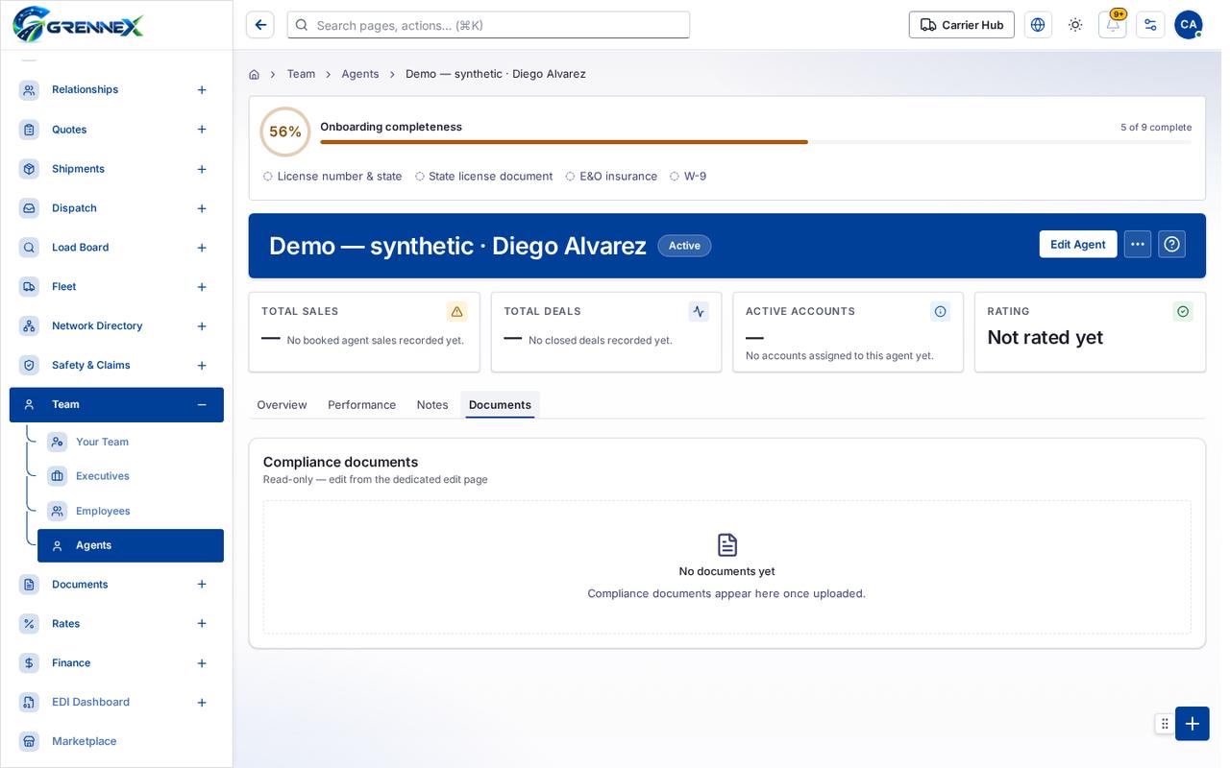Expand Fleet with its plus
Viewport: 1230px width, 768px height.
tap(202, 287)
